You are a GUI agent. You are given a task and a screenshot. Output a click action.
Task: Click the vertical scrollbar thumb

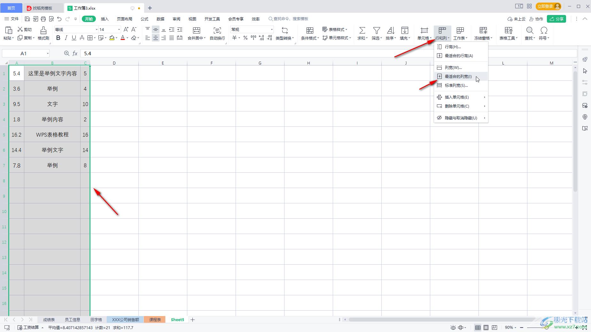click(575, 131)
